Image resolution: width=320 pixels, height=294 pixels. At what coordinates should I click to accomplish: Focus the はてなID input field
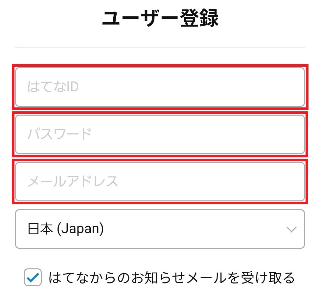click(160, 87)
